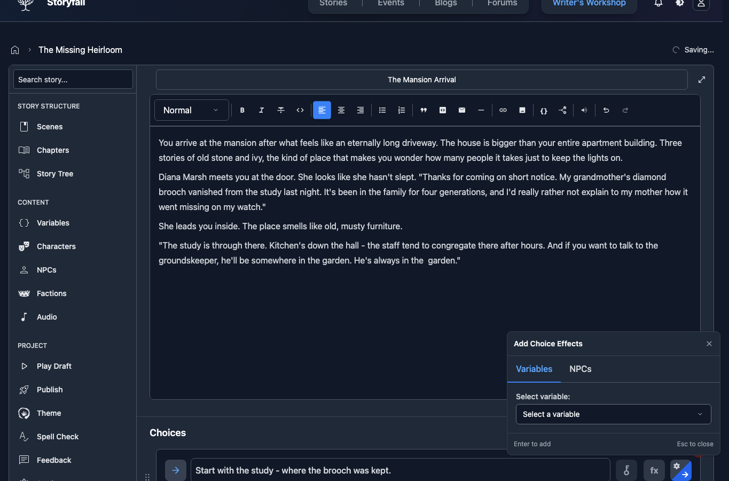The width and height of the screenshot is (729, 481).
Task: Toggle bold formatting in the editor toolbar
Action: (x=242, y=110)
